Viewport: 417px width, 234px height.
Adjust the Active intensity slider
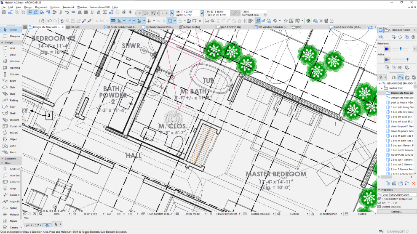401,59
